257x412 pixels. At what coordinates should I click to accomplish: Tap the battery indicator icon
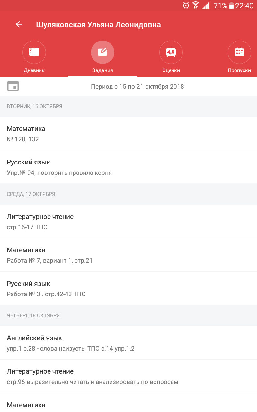(x=231, y=5)
